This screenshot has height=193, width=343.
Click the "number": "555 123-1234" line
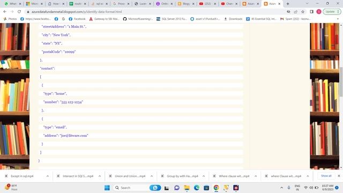coord(63,102)
